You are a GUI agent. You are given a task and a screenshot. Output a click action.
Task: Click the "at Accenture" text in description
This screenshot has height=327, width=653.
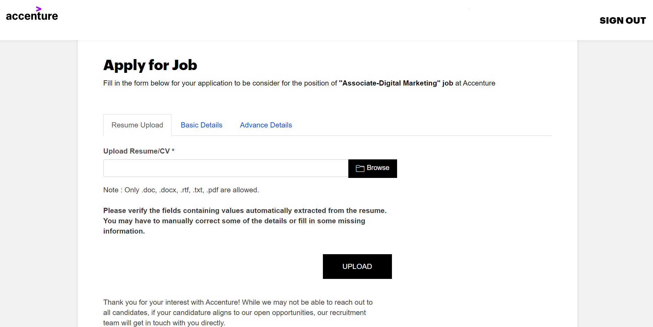[x=475, y=83]
